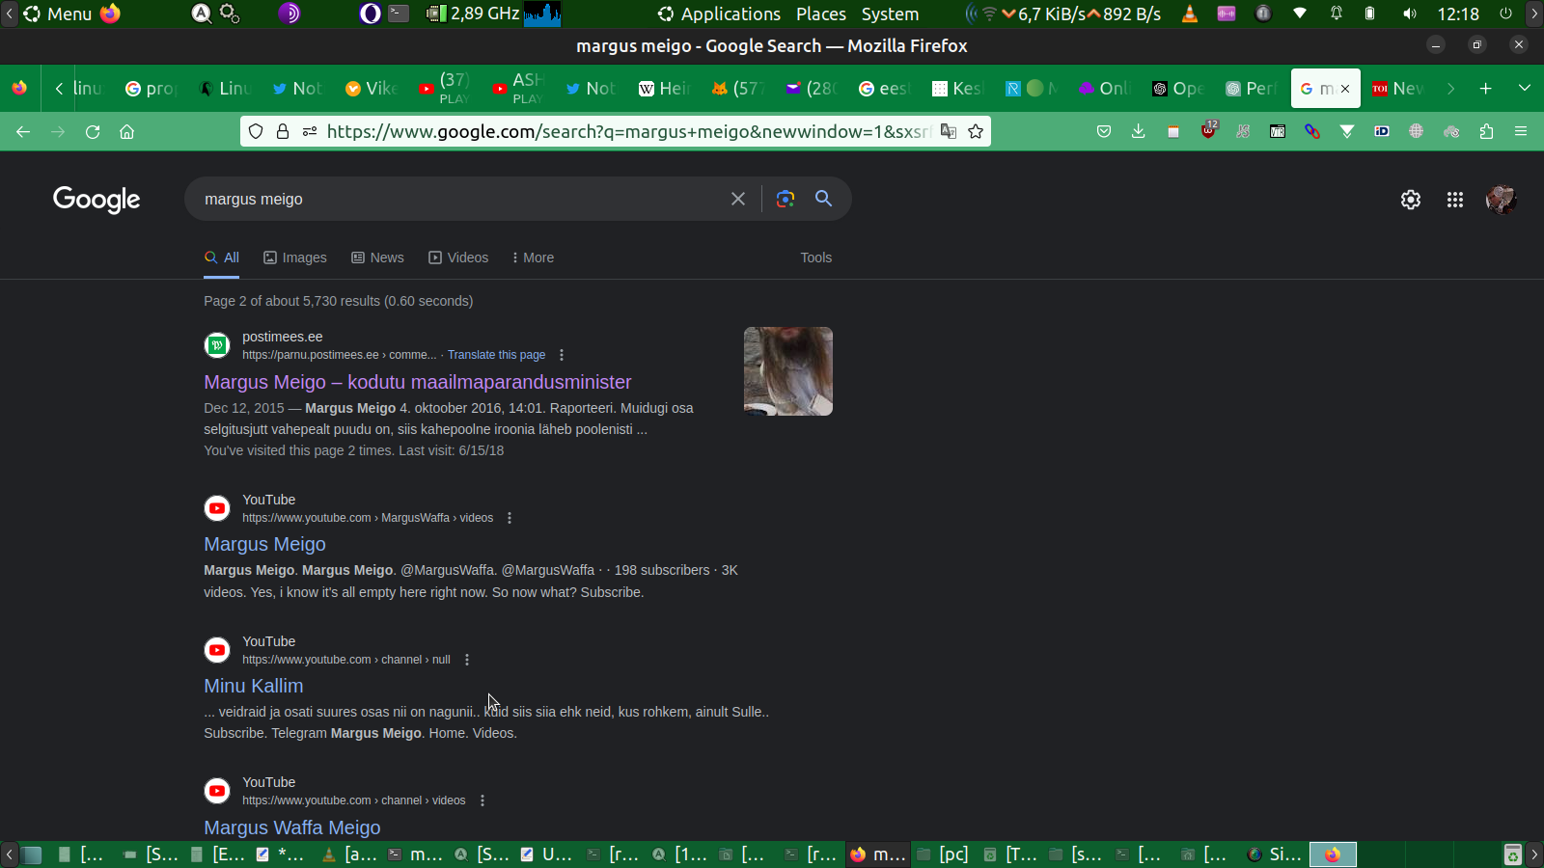Open the ID extension toolbar icon
Screen dimensions: 1544x868
point(1382,132)
